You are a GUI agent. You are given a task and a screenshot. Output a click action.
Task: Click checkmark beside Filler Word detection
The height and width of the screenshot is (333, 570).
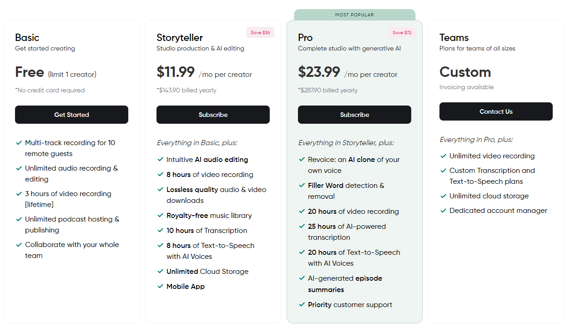(x=302, y=186)
